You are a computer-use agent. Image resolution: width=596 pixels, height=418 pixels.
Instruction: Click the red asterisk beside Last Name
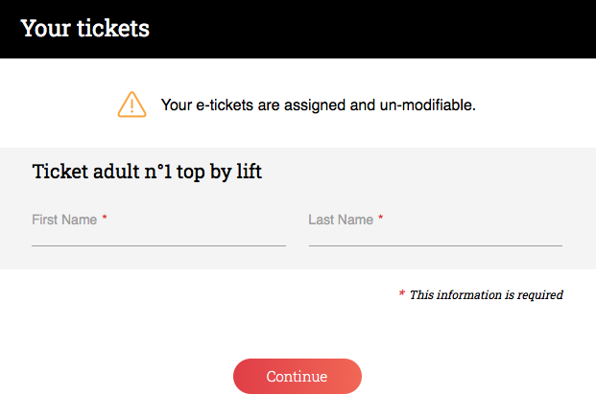[x=380, y=218]
